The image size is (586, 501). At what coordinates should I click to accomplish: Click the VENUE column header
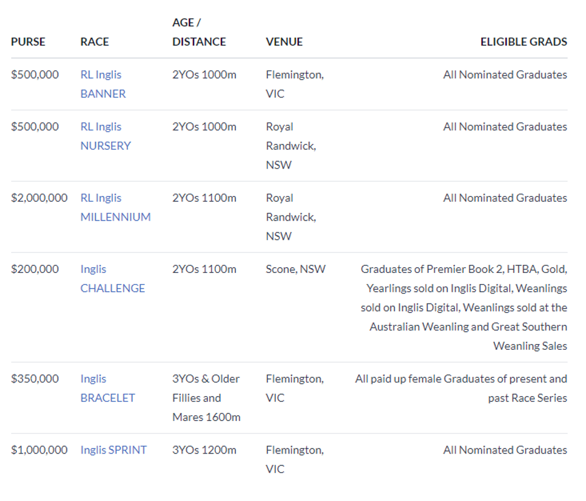point(284,42)
